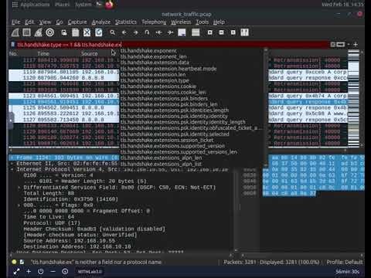Click the Restart current capture icon
This screenshot has height=278, width=371.
tap(38, 32)
